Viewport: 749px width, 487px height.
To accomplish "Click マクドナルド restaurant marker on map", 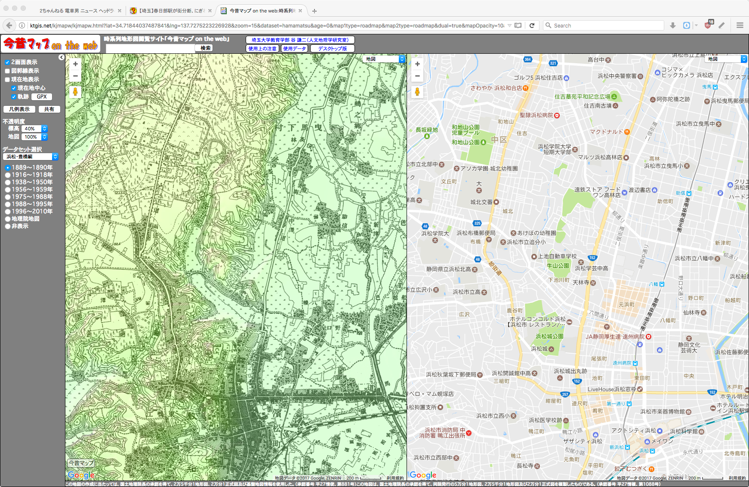I will click(x=627, y=132).
